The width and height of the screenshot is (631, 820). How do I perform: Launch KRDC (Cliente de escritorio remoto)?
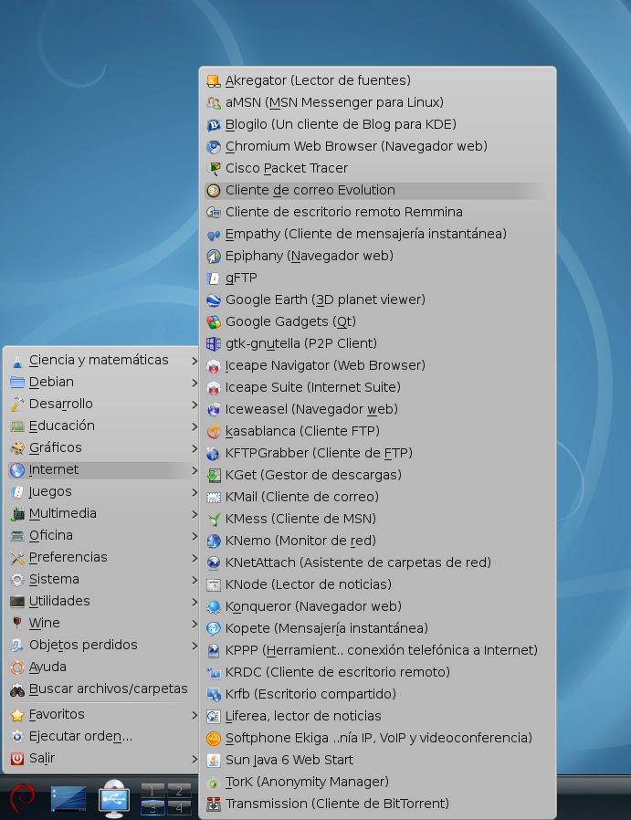click(x=377, y=672)
